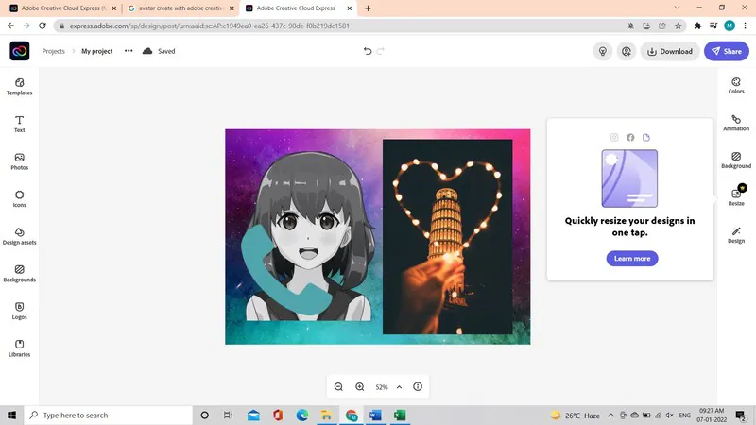Go back in browser history
Screen dimensions: 756x425
(x=10, y=25)
